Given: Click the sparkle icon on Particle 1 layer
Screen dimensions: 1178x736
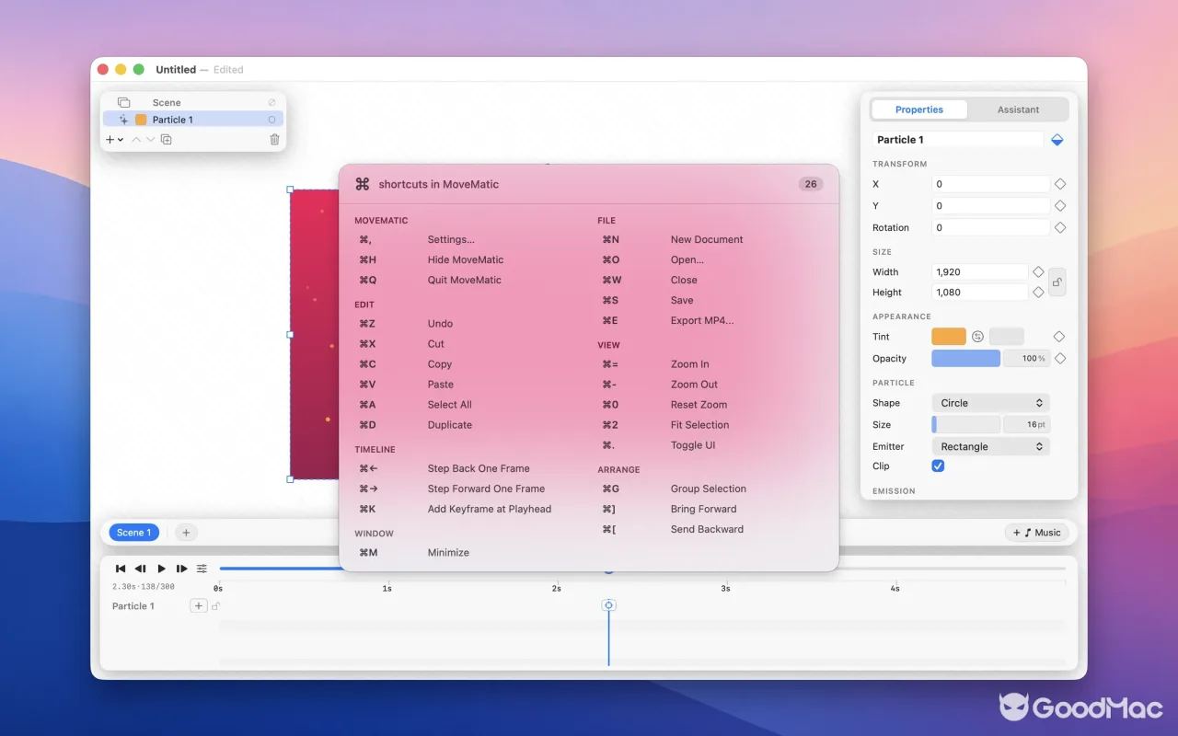Looking at the screenshot, I should (x=123, y=120).
